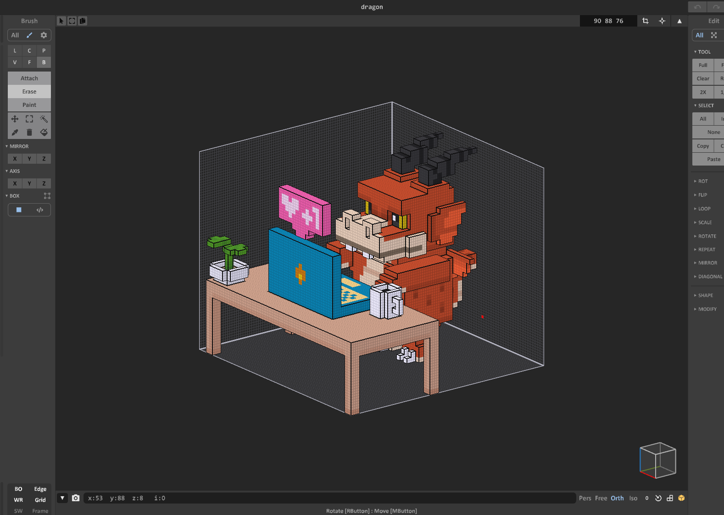Click the Attach brush mode button
724x515 pixels.
pyautogui.click(x=29, y=78)
